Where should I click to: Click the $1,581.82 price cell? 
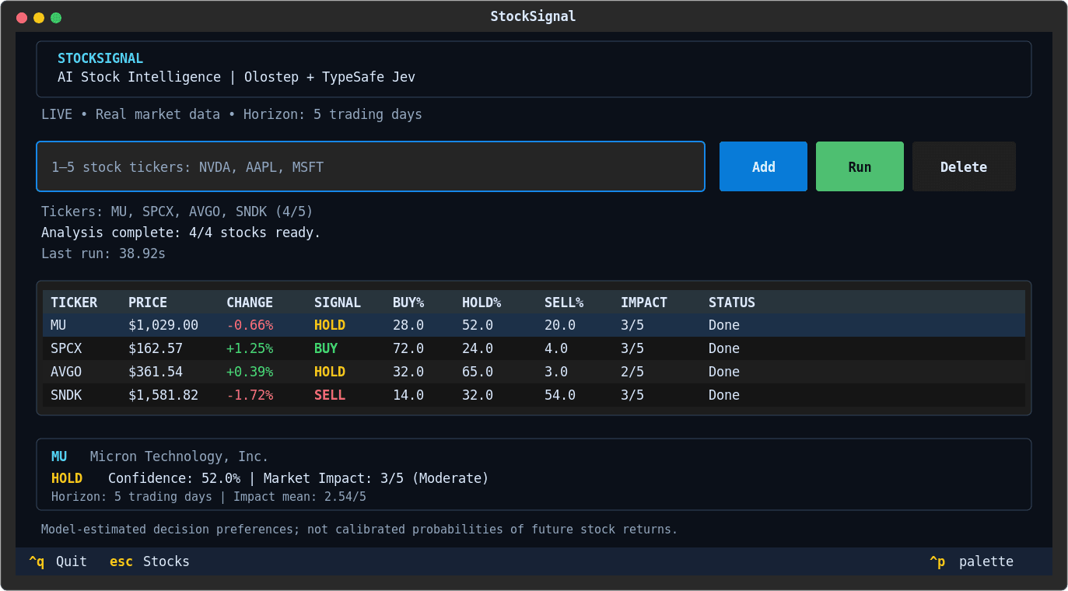pos(163,395)
